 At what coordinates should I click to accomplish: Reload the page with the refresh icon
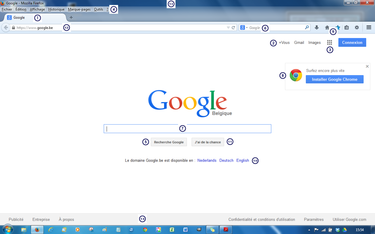pyautogui.click(x=233, y=28)
